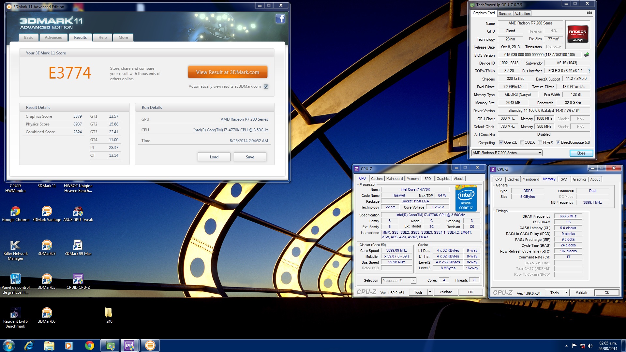Click Validate in left CPU-Z window

tap(445, 292)
